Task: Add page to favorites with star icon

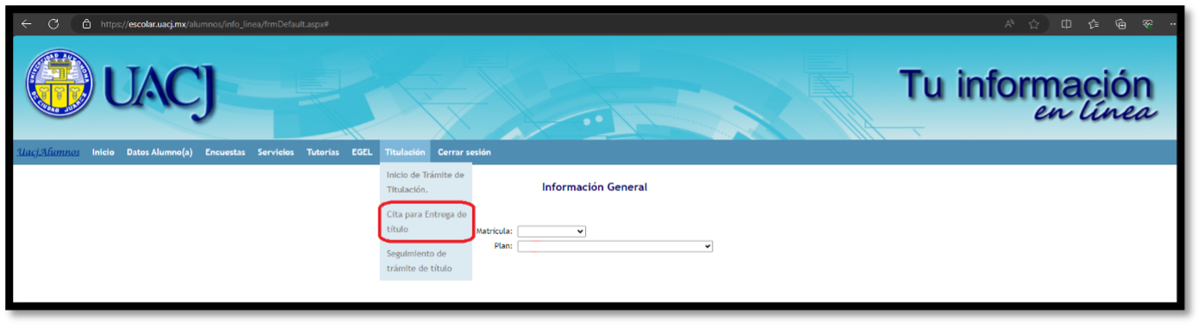Action: (x=1033, y=24)
